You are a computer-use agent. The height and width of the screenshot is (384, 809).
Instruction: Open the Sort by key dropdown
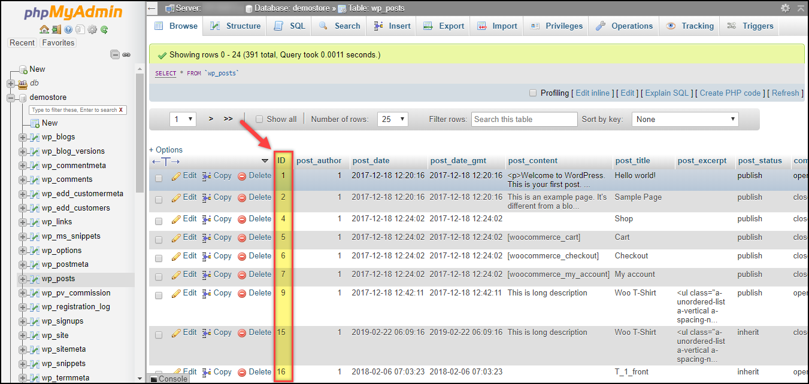click(x=685, y=119)
